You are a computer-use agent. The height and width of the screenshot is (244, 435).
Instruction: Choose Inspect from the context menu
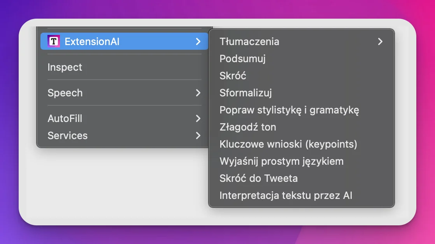point(65,67)
